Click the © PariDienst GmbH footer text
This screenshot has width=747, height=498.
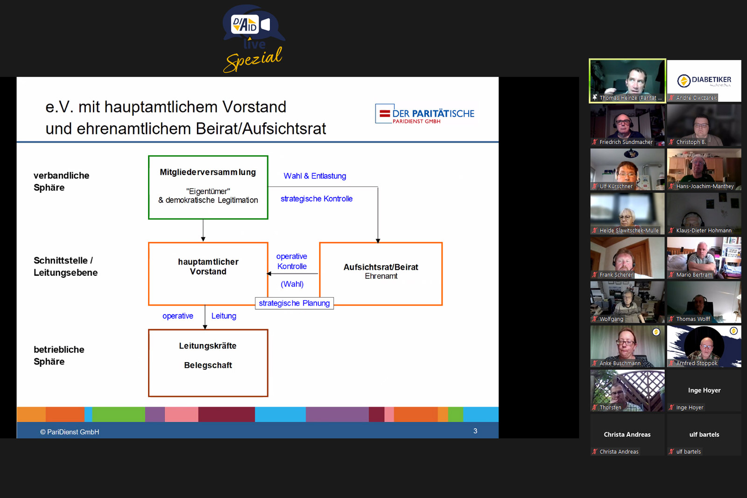pos(70,432)
